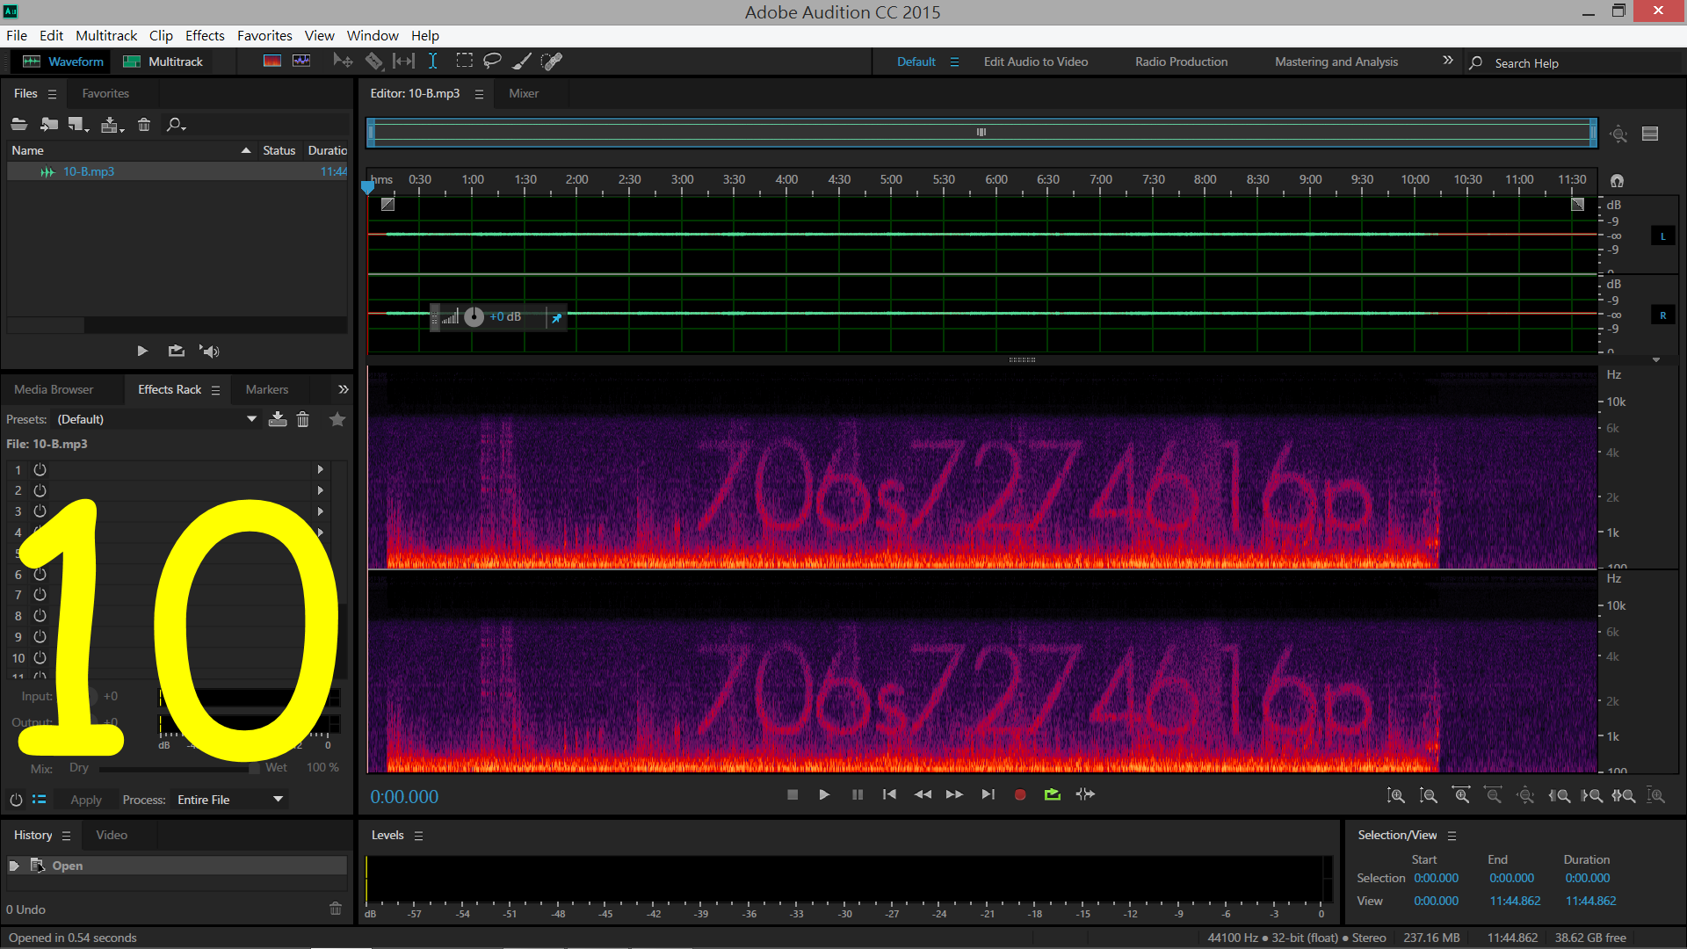This screenshot has height=949, width=1687.
Task: Click the Zoom In Amplitude icon
Action: point(1395,795)
